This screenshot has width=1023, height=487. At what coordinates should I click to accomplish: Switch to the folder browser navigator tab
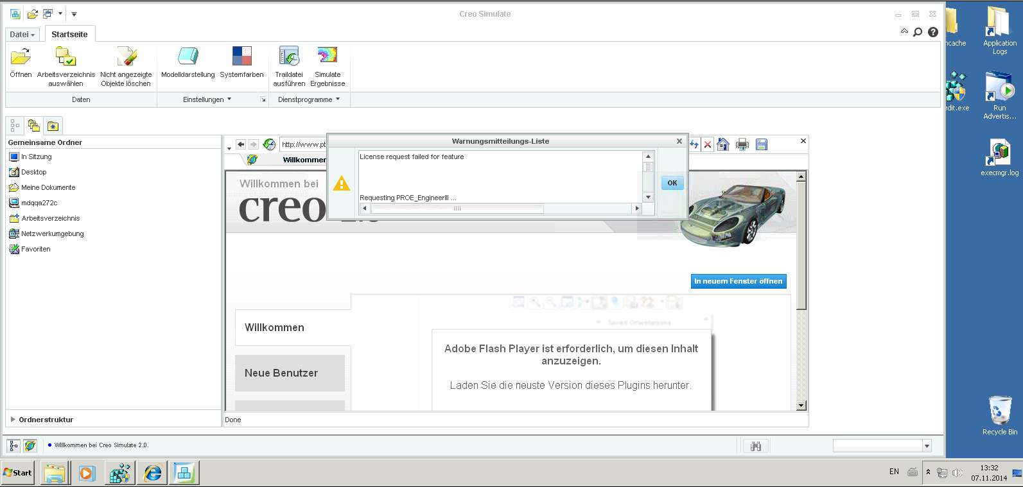pyautogui.click(x=33, y=126)
